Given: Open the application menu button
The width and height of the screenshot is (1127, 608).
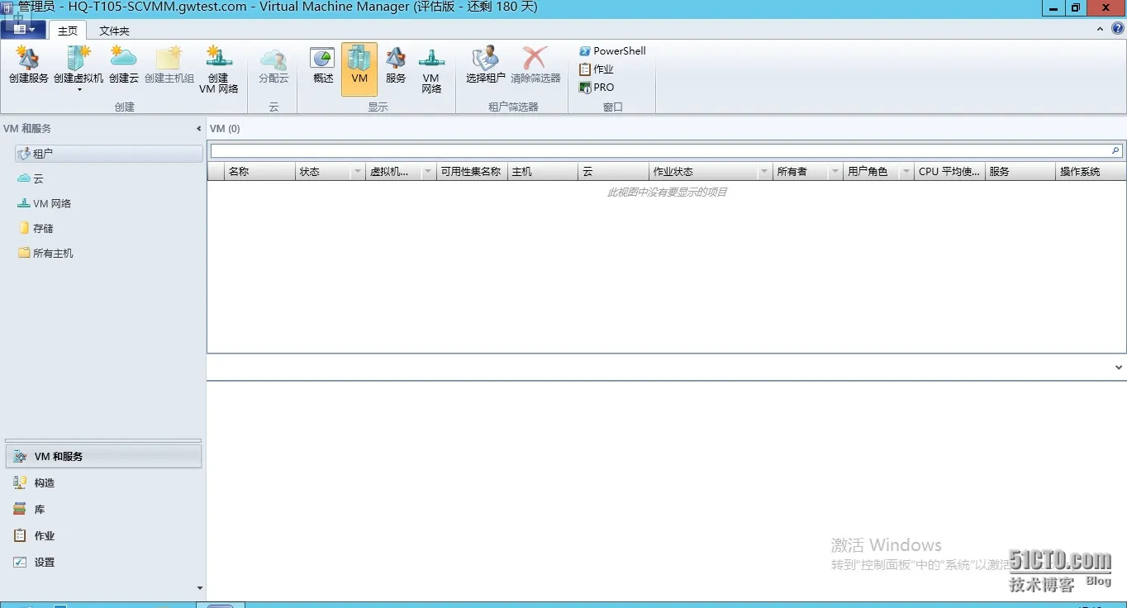Looking at the screenshot, I should click(23, 29).
